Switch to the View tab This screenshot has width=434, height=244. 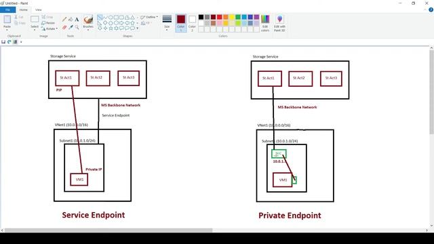[x=39, y=9]
